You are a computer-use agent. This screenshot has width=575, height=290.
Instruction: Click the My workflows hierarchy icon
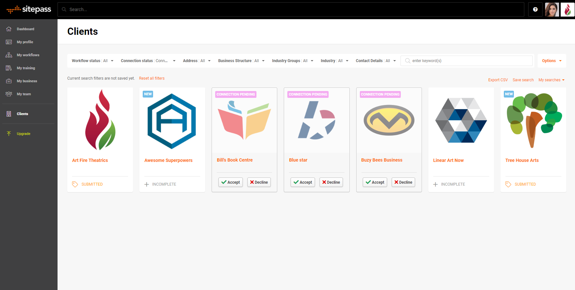9,55
